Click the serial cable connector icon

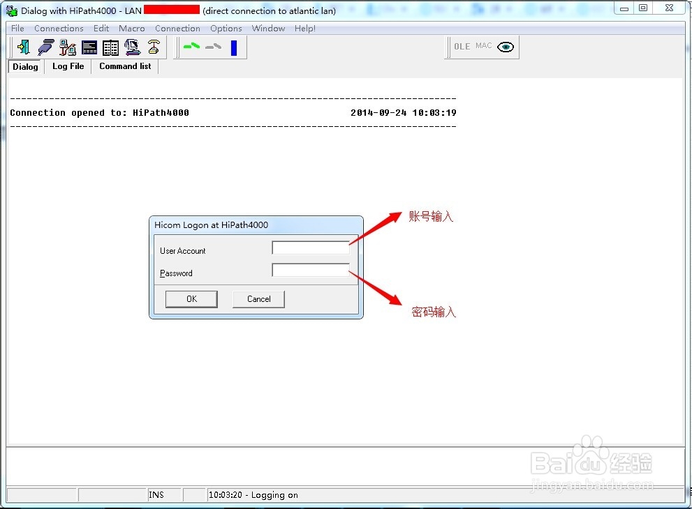[45, 47]
